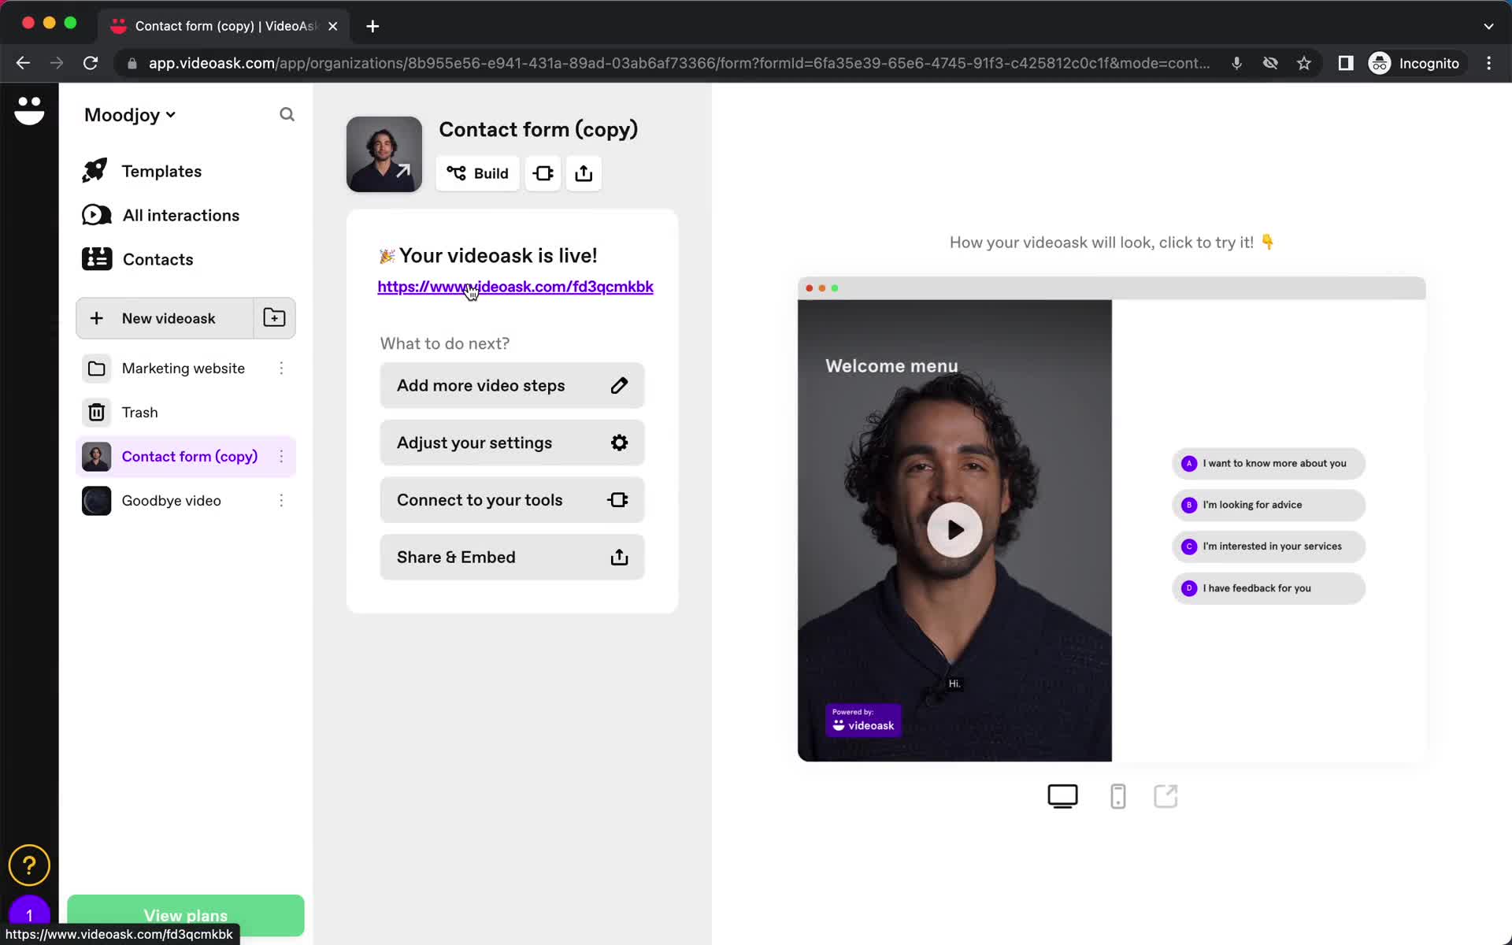Click the Templates rocket icon

coord(97,171)
